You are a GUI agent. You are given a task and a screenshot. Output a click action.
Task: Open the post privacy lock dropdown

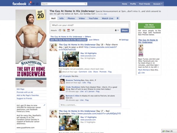pos(117,30)
